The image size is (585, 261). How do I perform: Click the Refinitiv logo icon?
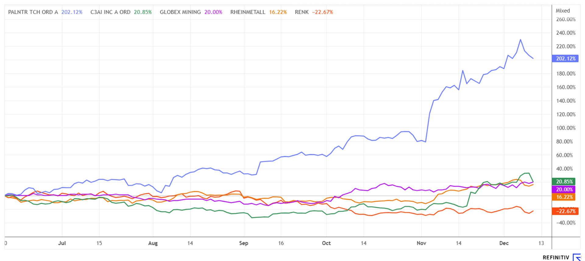[577, 257]
